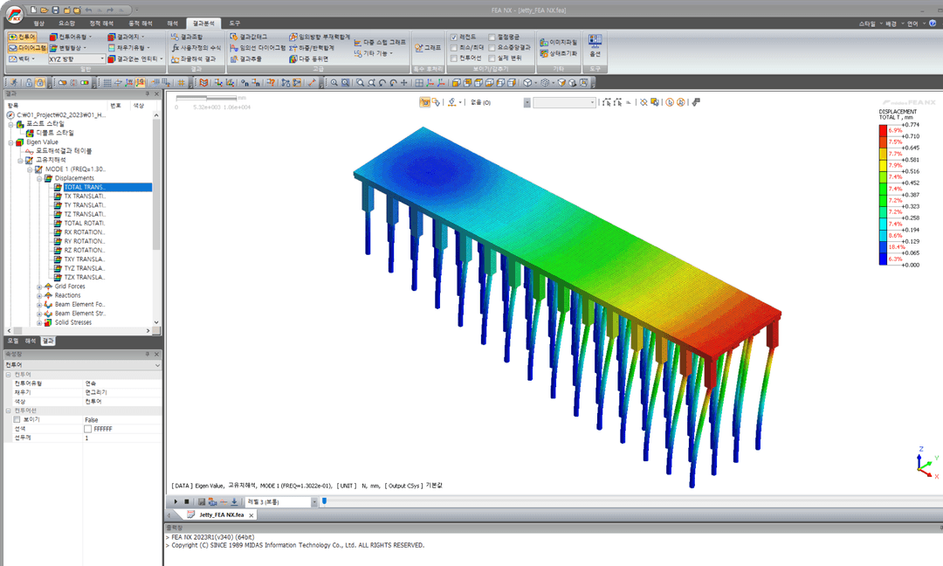Viewport: 943px width, 566px height.
Task: Switch to the 모델 panel tab
Action: click(12, 341)
